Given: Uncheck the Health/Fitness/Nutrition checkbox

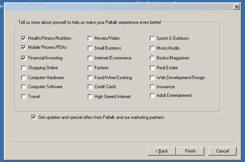Looking at the screenshot, I should 24,38.
